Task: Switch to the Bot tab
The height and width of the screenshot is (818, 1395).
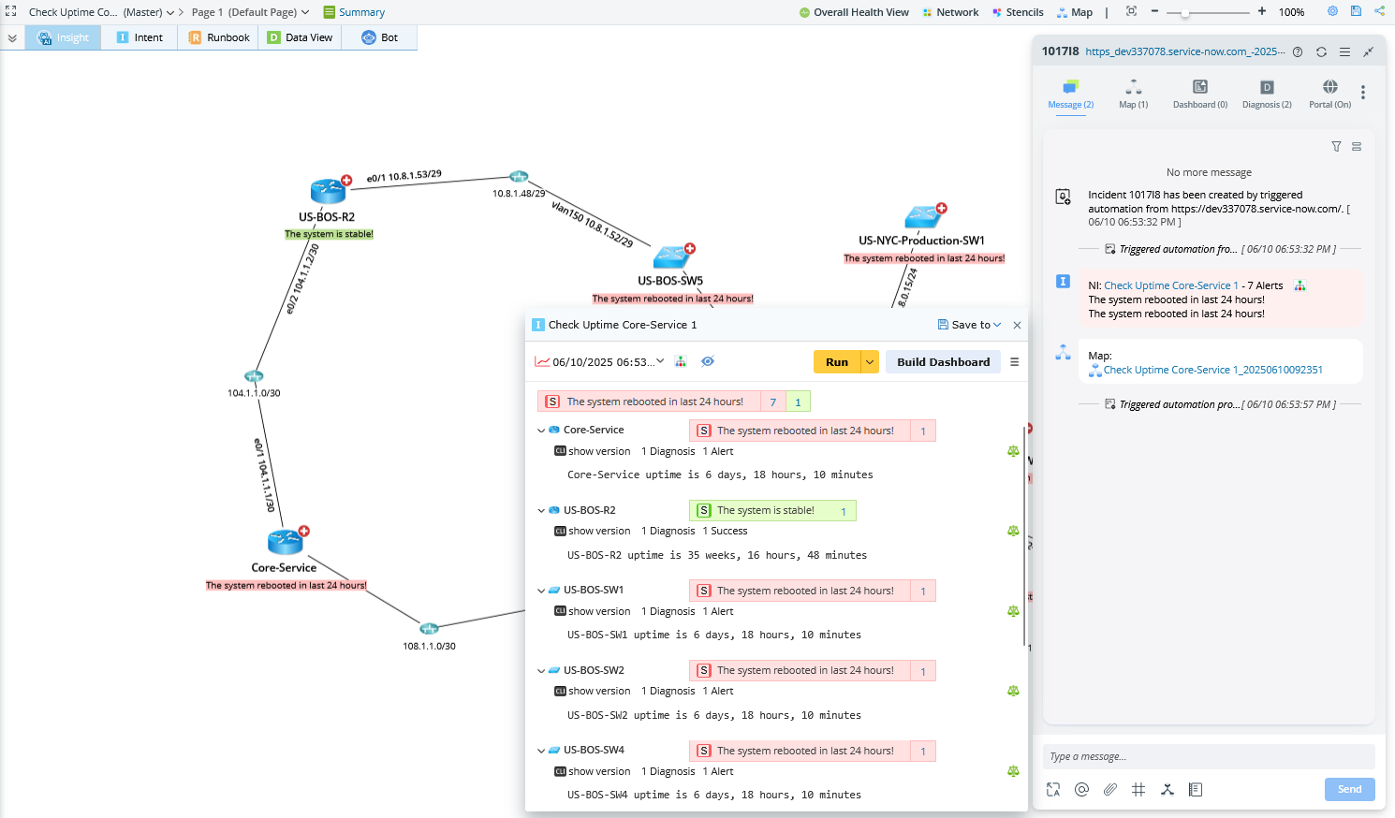Action: (x=379, y=37)
